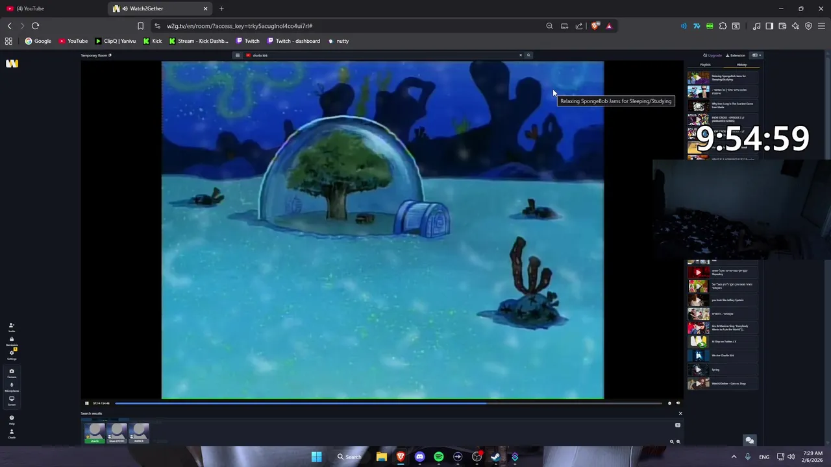Clear the search field with X
831x467 pixels.
pyautogui.click(x=520, y=55)
